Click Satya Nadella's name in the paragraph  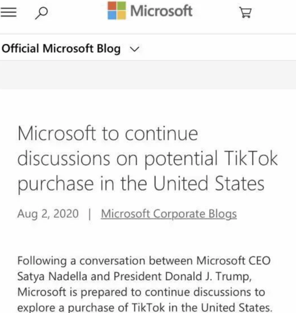tap(52, 277)
